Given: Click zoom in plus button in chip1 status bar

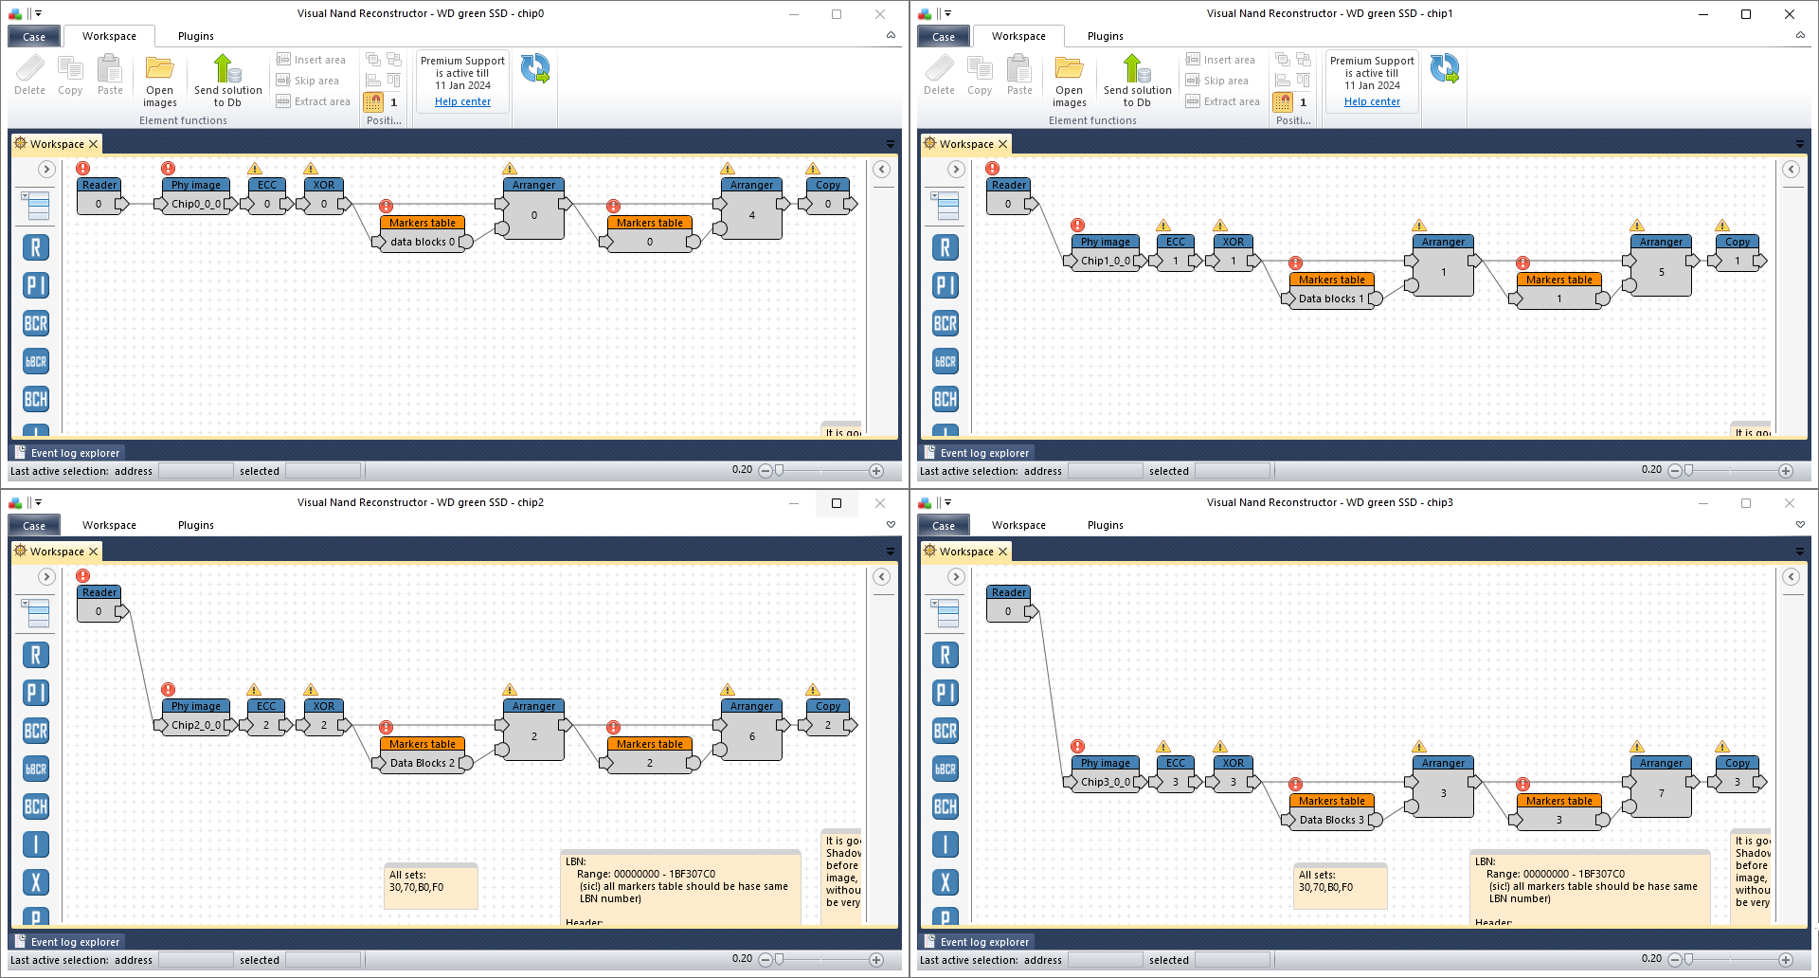Looking at the screenshot, I should (1786, 471).
